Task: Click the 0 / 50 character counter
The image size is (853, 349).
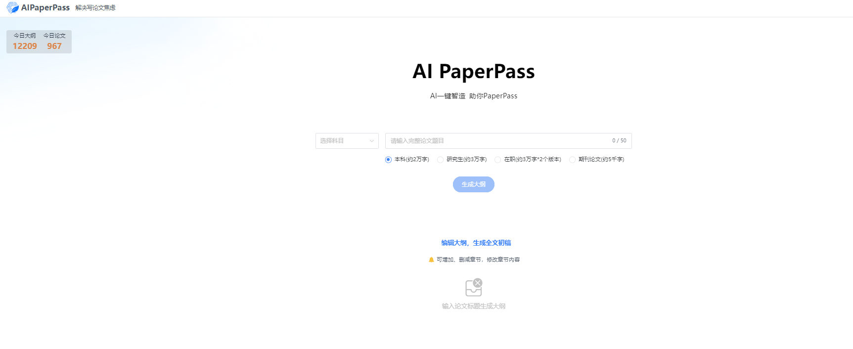Action: (x=619, y=140)
